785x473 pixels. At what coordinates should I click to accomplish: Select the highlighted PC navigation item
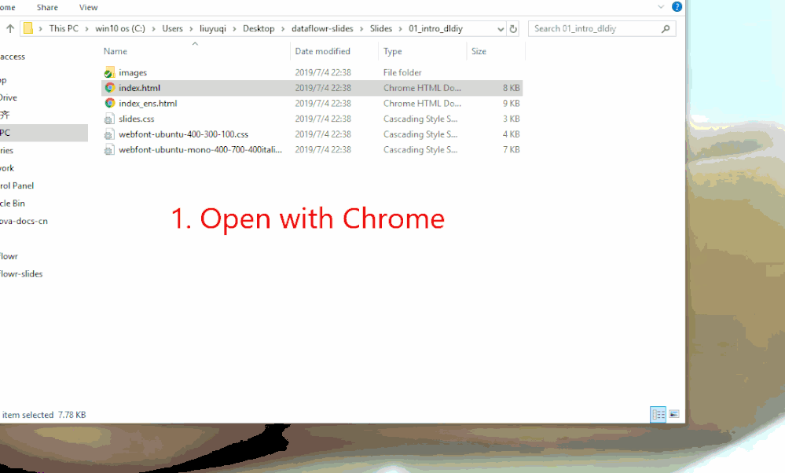click(x=44, y=133)
